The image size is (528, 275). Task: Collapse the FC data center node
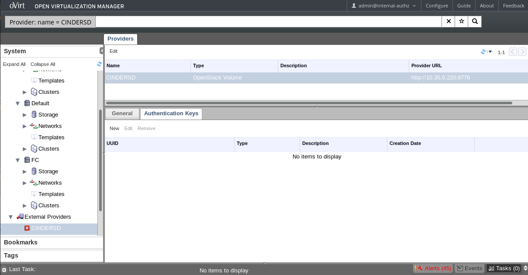(x=18, y=160)
